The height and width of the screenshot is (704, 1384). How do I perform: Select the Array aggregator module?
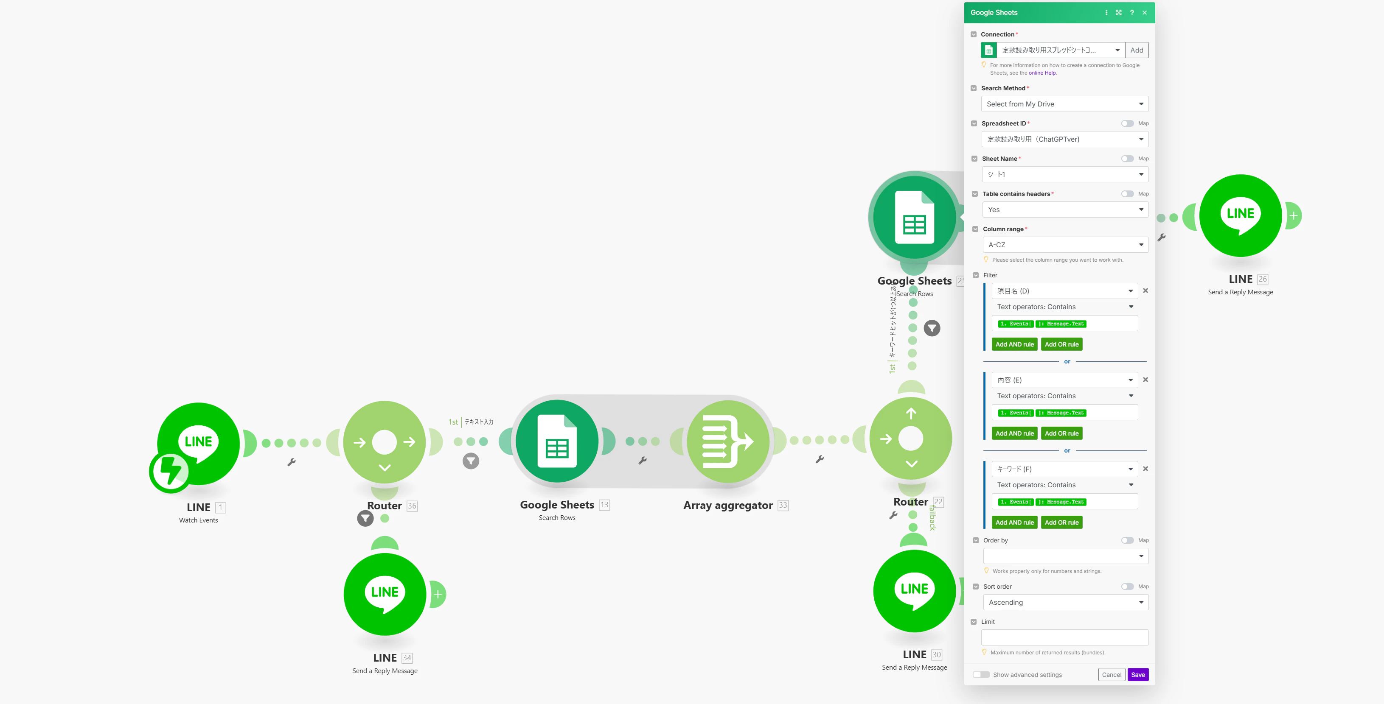tap(728, 442)
